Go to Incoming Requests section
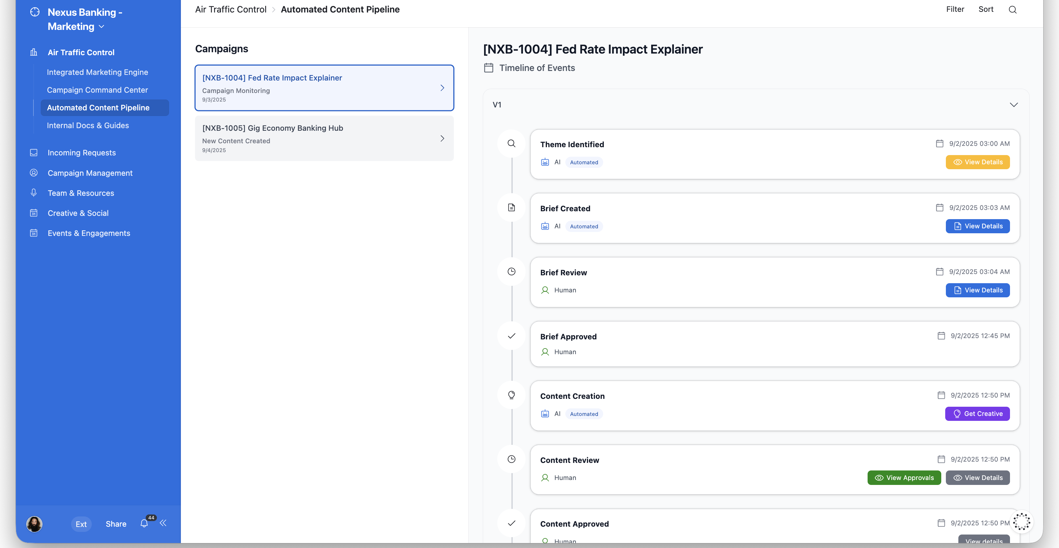Viewport: 1059px width, 548px height. pos(82,152)
